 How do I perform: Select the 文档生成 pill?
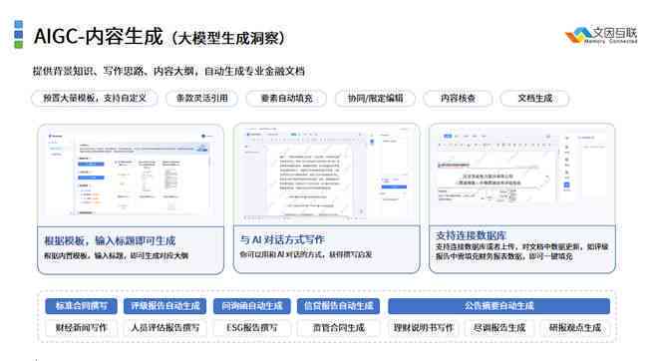[535, 98]
